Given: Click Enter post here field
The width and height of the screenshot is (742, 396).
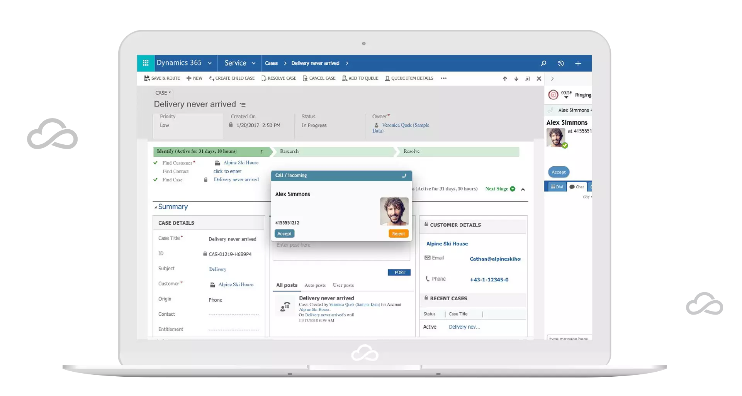Looking at the screenshot, I should pos(341,251).
